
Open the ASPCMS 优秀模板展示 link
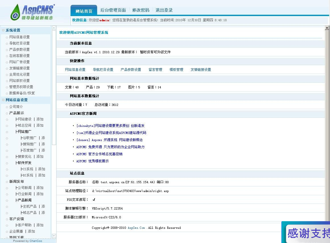coord(93,161)
